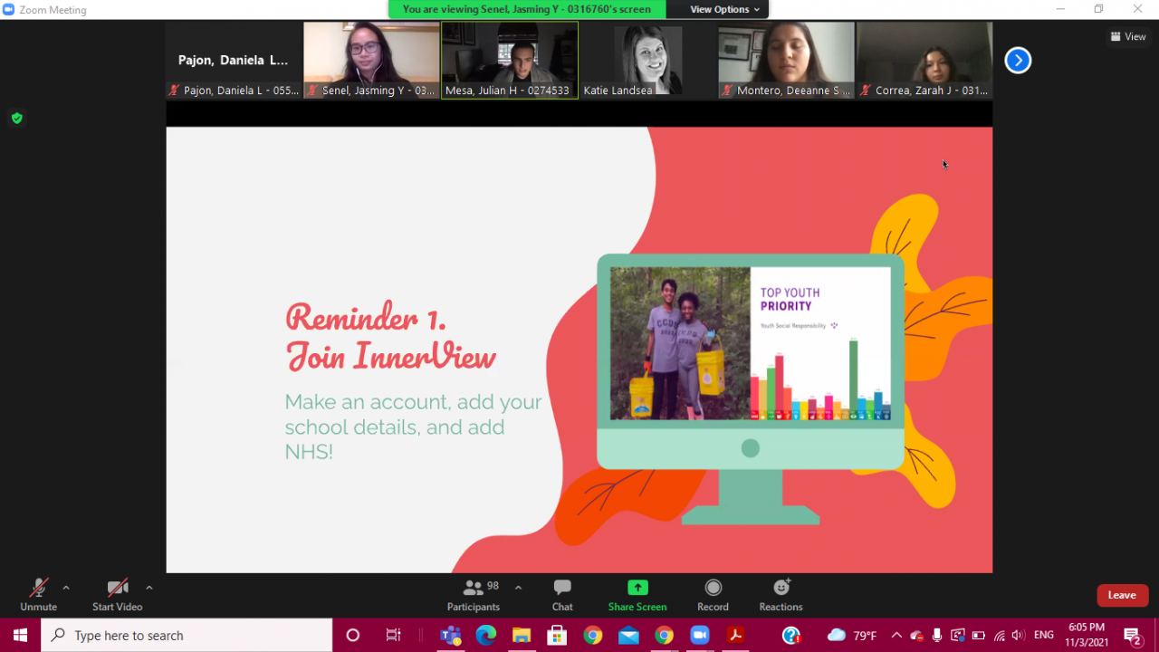This screenshot has height=652, width=1159.
Task: Open the Participants panel
Action: (474, 595)
